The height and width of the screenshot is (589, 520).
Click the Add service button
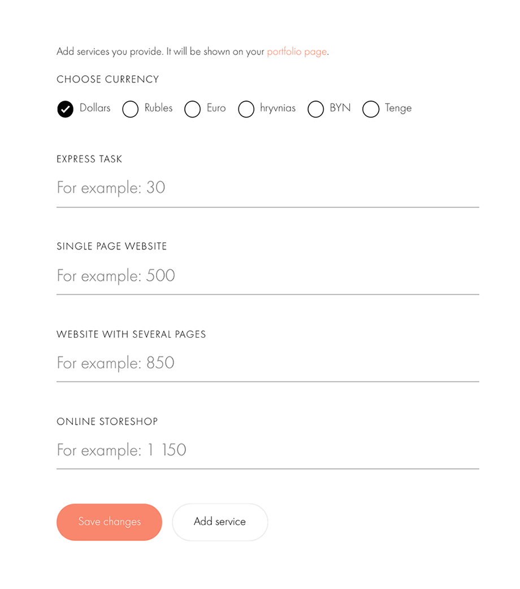(220, 522)
